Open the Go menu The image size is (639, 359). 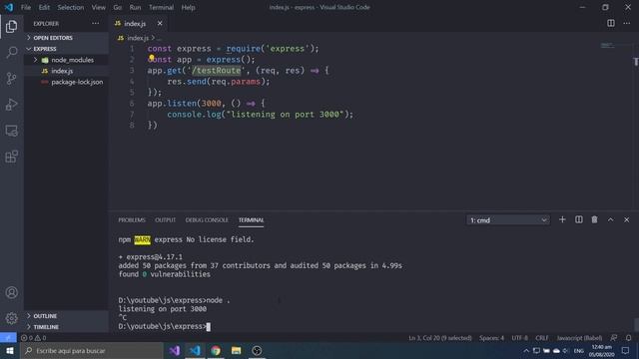[118, 7]
